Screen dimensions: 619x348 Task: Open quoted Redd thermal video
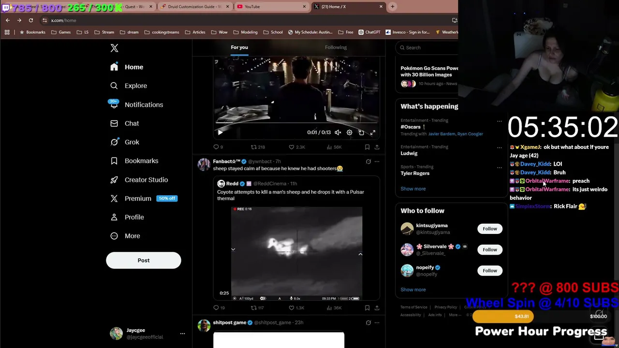tap(296, 254)
